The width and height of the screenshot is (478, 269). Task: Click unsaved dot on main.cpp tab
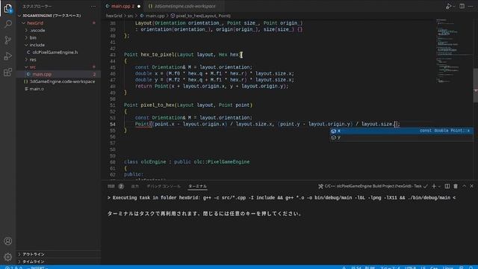coord(139,6)
